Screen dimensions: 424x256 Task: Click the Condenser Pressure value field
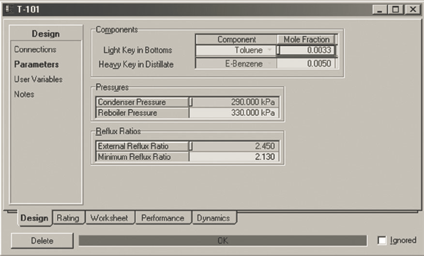click(x=234, y=102)
